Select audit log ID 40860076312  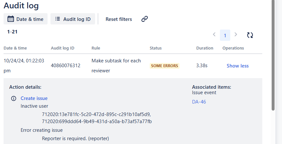65,66
